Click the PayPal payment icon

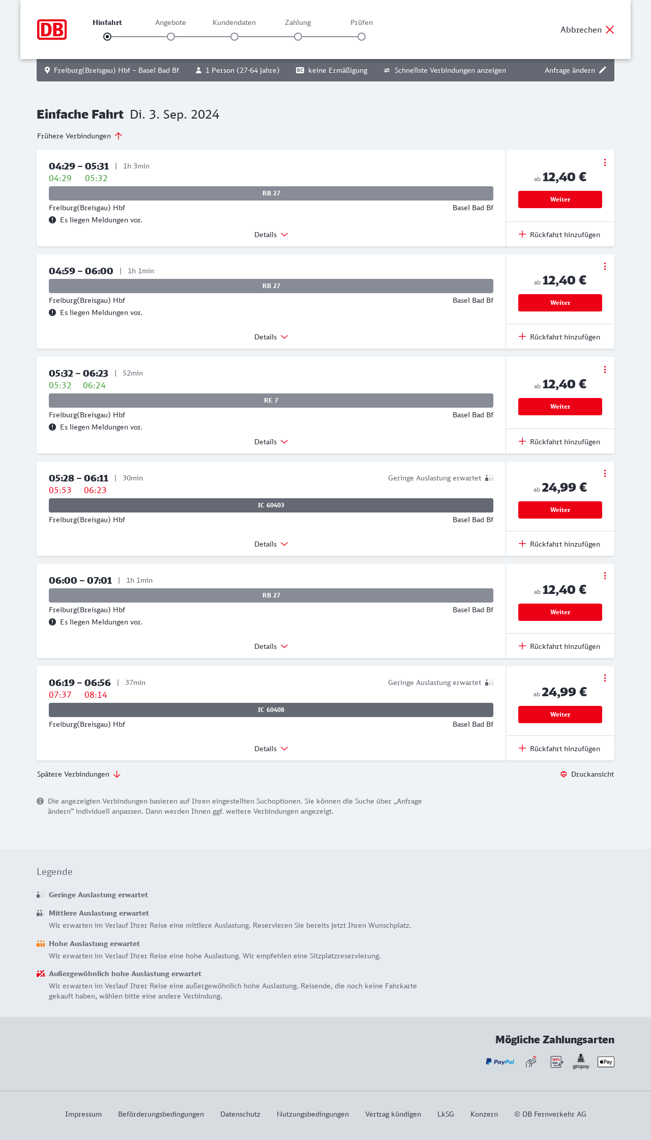[x=500, y=1062]
